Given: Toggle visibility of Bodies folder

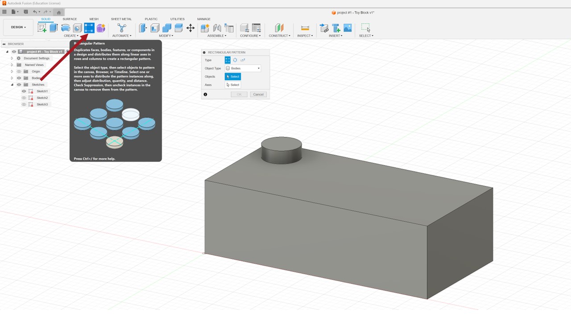Looking at the screenshot, I should click(19, 78).
